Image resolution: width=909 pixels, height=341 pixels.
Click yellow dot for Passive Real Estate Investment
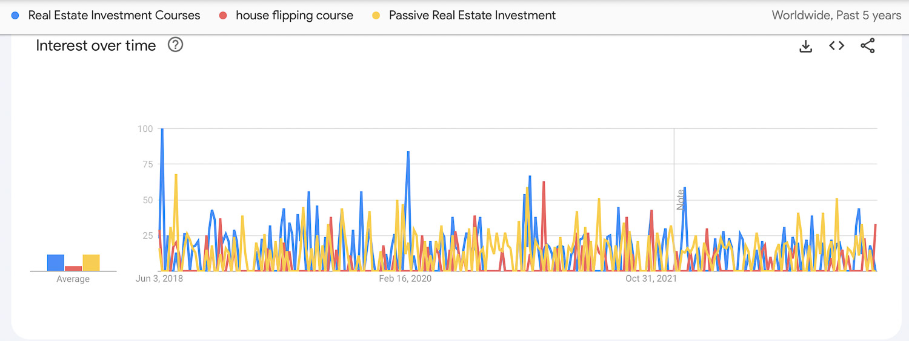(x=376, y=16)
